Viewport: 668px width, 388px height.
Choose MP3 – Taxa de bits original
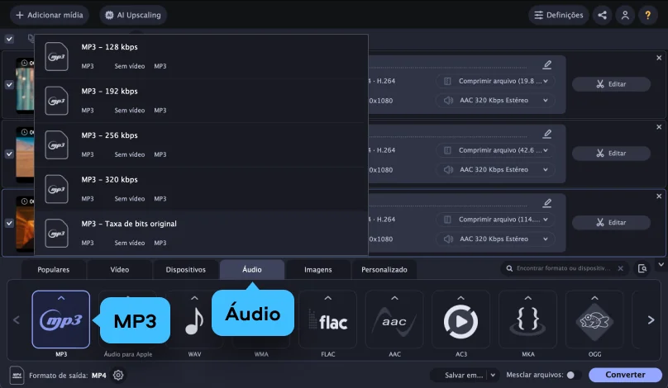click(201, 233)
